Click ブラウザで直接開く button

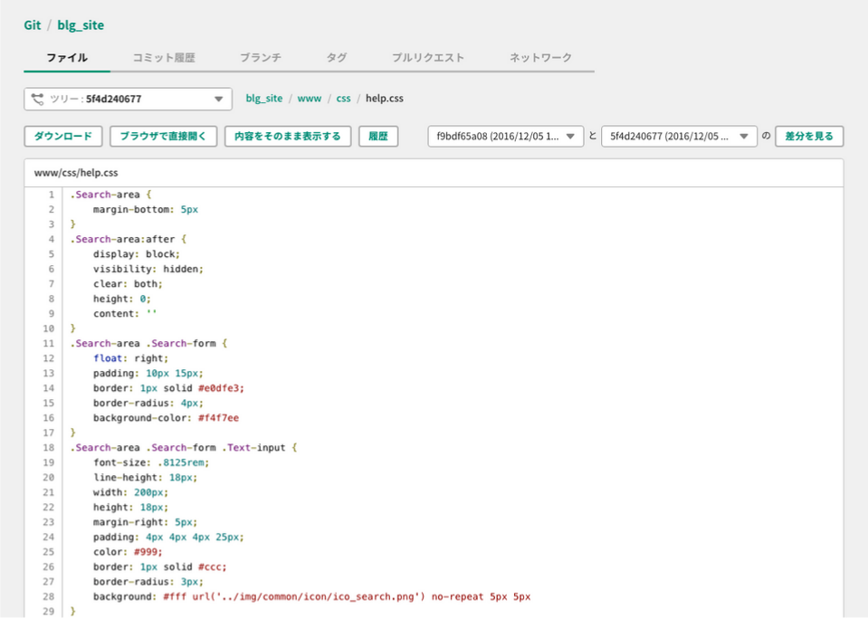tap(163, 136)
